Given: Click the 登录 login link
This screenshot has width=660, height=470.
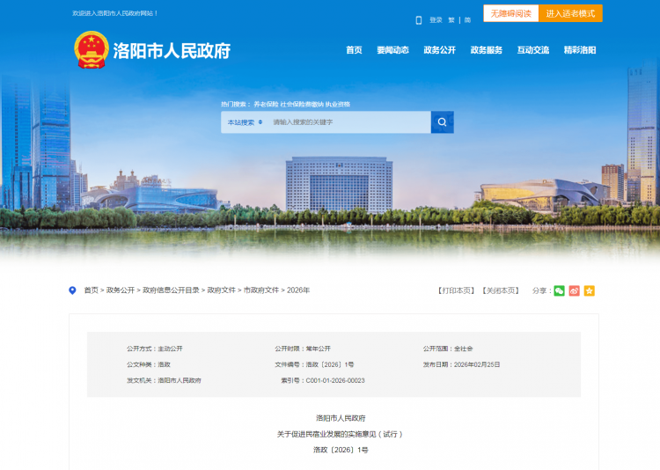Looking at the screenshot, I should tap(436, 19).
